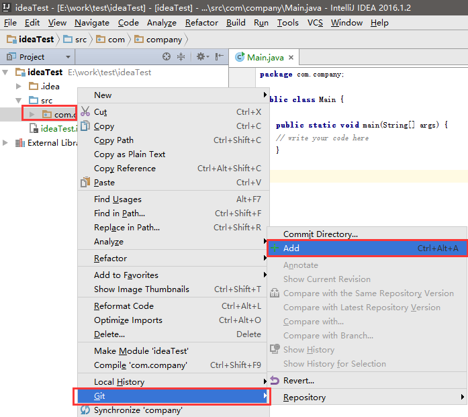468x417 pixels.
Task: Click the scissors Cut icon in context menu
Action: (x=85, y=112)
